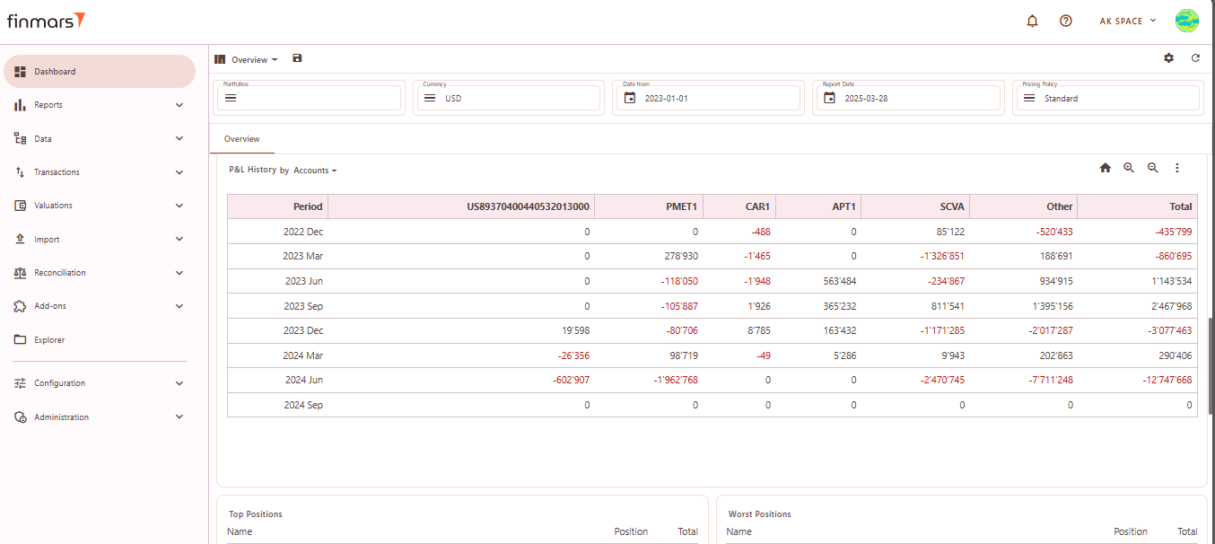Image resolution: width=1215 pixels, height=544 pixels.
Task: Open the Accounts grouping dropdown
Action: coord(315,171)
